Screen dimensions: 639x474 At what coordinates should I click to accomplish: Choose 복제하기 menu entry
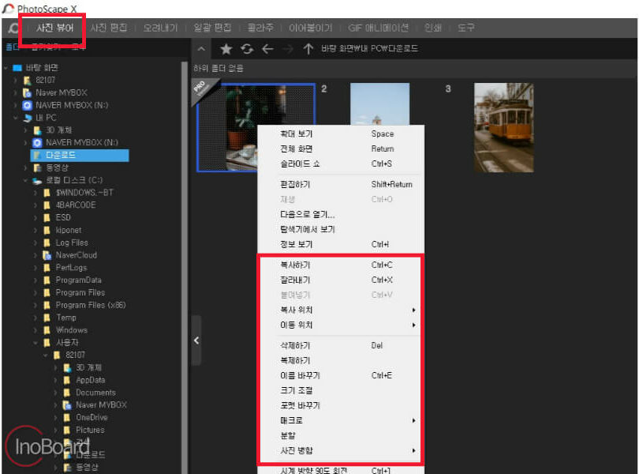tap(341, 361)
